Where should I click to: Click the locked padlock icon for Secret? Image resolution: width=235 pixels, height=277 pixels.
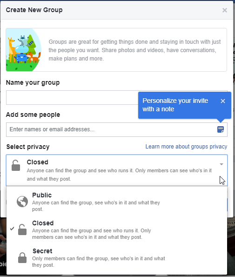pyautogui.click(x=22, y=257)
